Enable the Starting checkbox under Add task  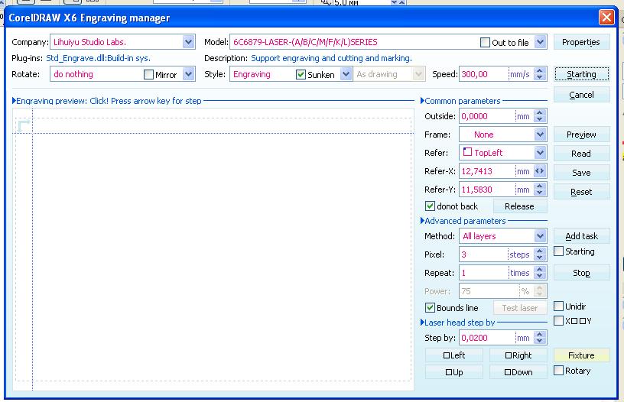[x=559, y=251]
